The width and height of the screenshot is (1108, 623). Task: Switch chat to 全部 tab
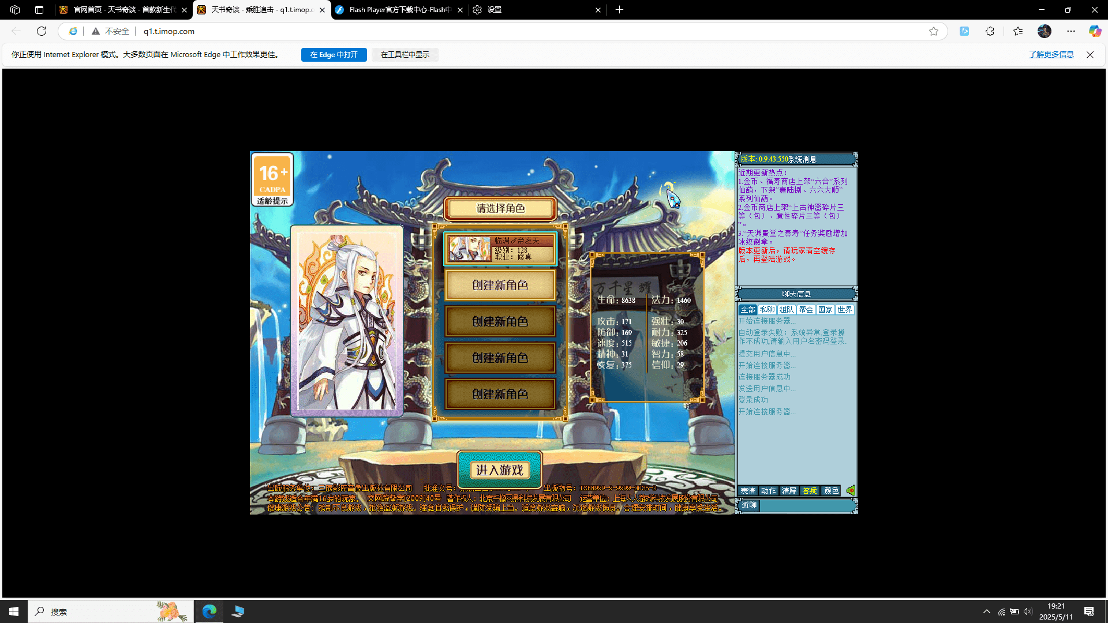coord(748,310)
